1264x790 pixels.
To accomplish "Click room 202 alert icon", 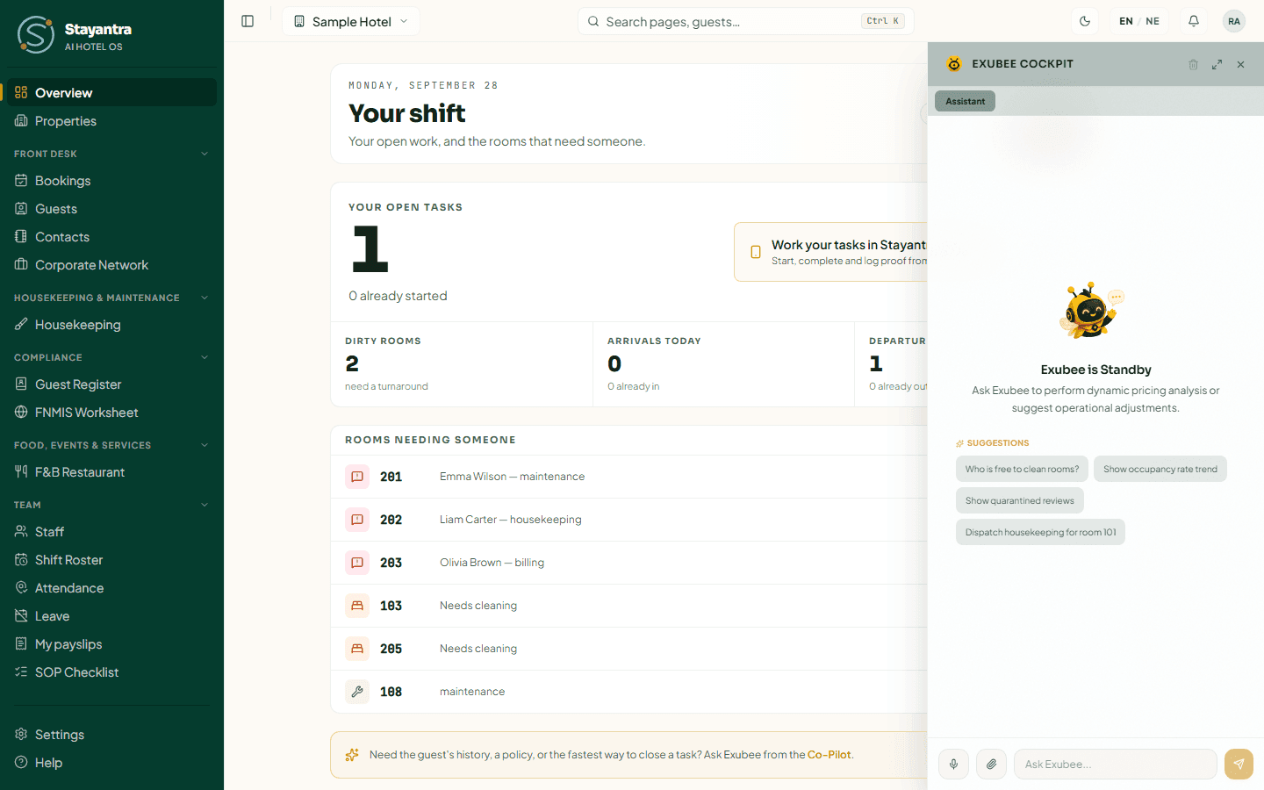I will click(357, 520).
